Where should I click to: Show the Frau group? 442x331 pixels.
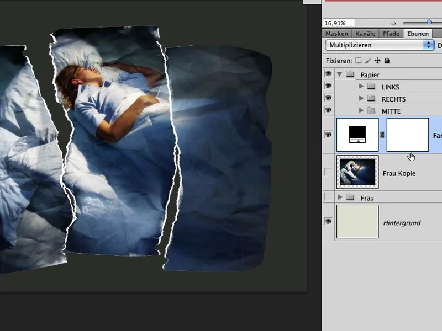pos(328,196)
